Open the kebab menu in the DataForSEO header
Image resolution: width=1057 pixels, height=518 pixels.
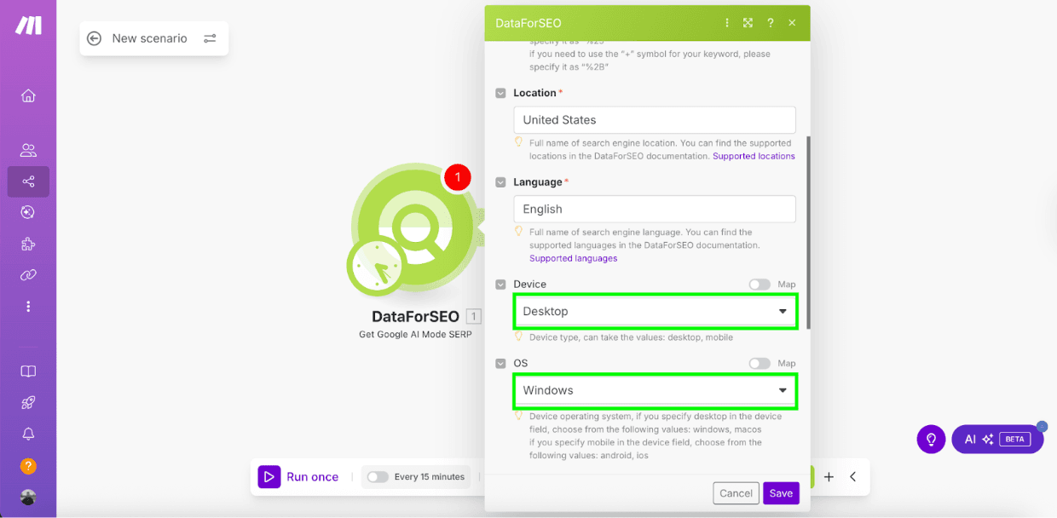point(726,23)
